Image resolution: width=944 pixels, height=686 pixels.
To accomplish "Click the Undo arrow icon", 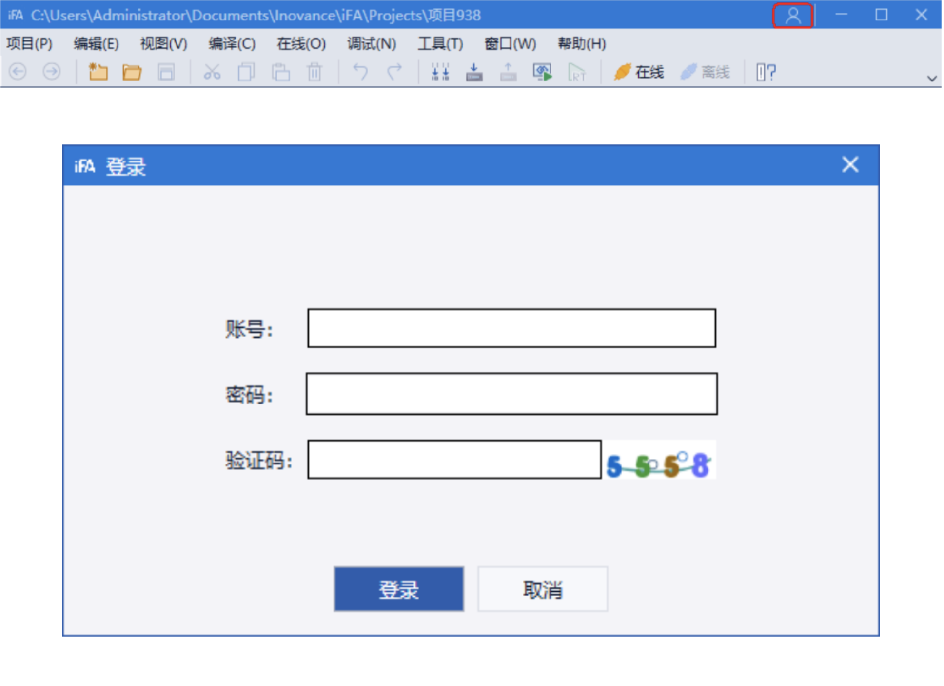I will point(360,72).
